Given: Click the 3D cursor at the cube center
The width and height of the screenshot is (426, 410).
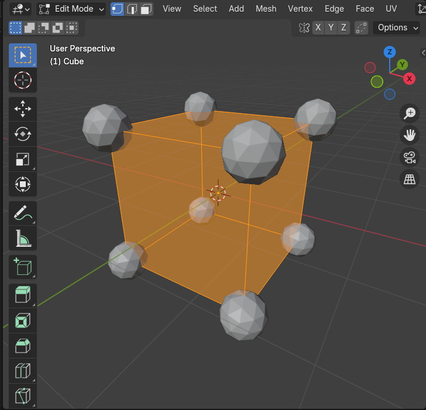Looking at the screenshot, I should click(x=218, y=193).
